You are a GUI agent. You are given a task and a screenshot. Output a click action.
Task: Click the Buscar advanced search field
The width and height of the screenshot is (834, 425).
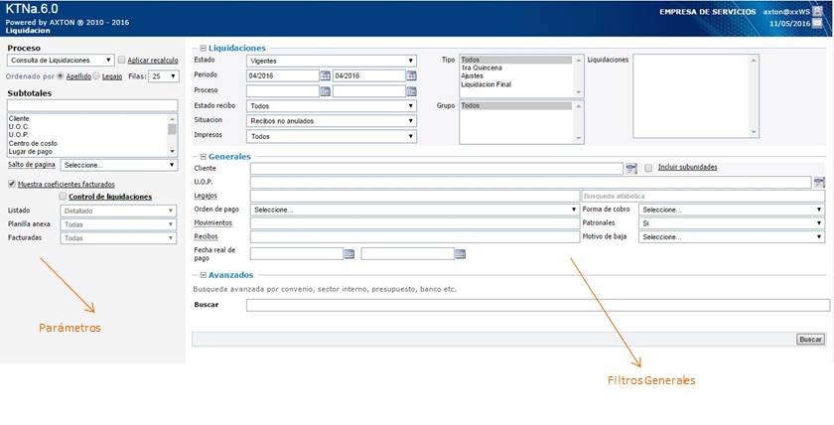537,305
